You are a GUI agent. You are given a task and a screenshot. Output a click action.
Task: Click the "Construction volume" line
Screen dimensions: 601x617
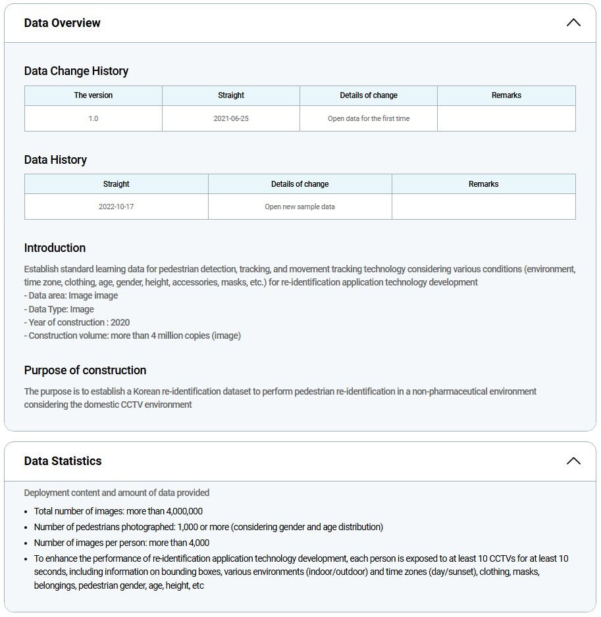[x=134, y=335]
